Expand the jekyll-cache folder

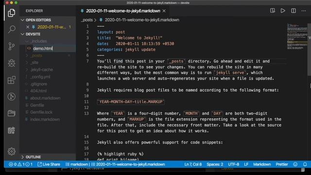pyautogui.click(x=27, y=70)
